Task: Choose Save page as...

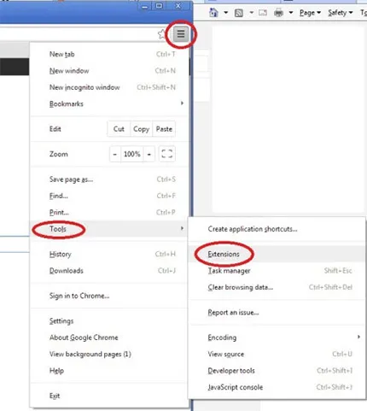Action: pos(109,179)
